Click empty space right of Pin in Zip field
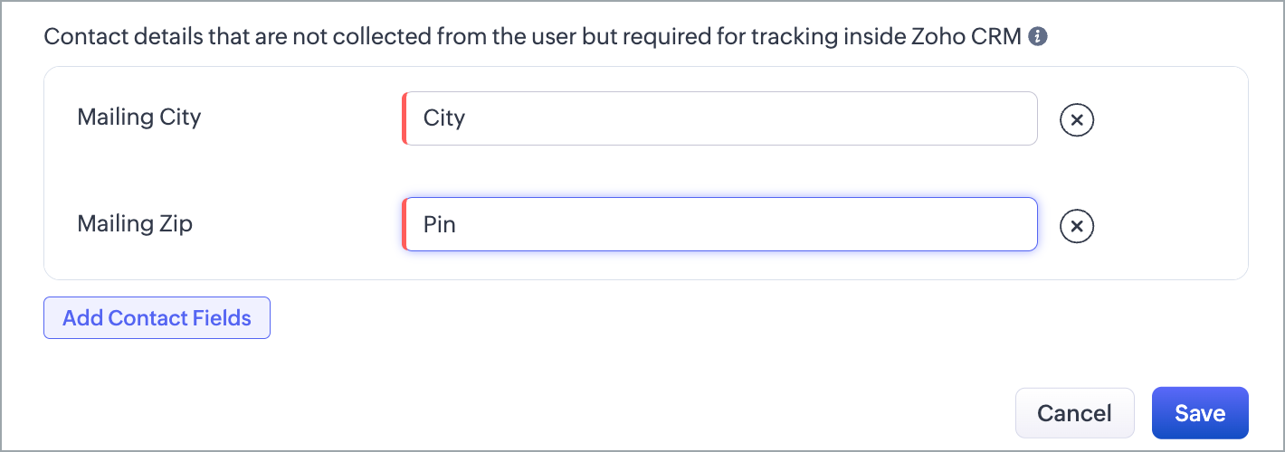 747,224
